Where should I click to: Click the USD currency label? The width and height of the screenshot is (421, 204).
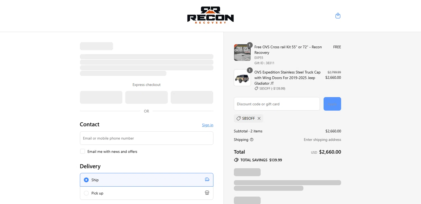(314, 153)
